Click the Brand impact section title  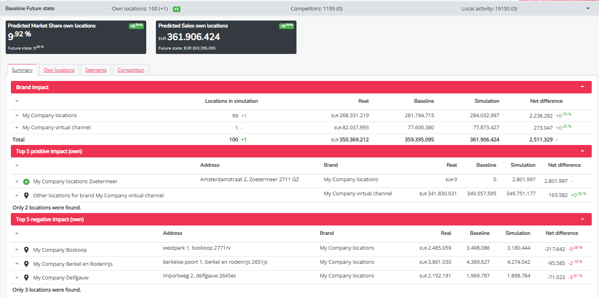tap(32, 87)
